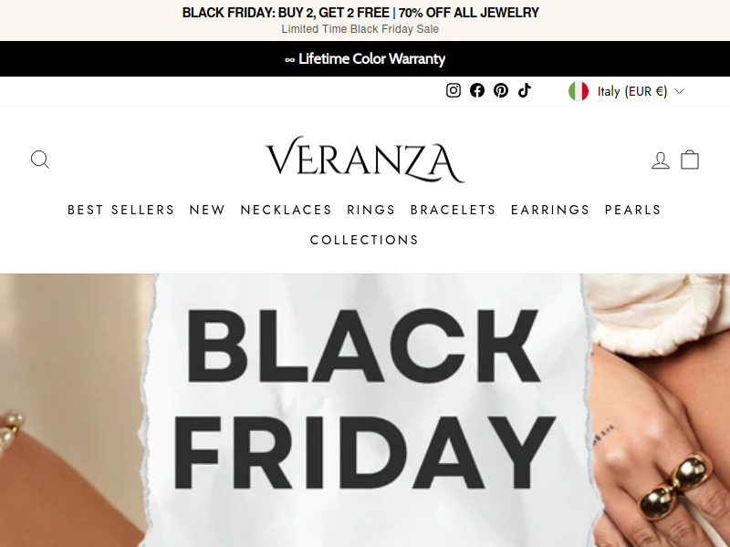Expand the Italy (EUR €) currency selector
This screenshot has height=547, width=730.
tap(627, 91)
